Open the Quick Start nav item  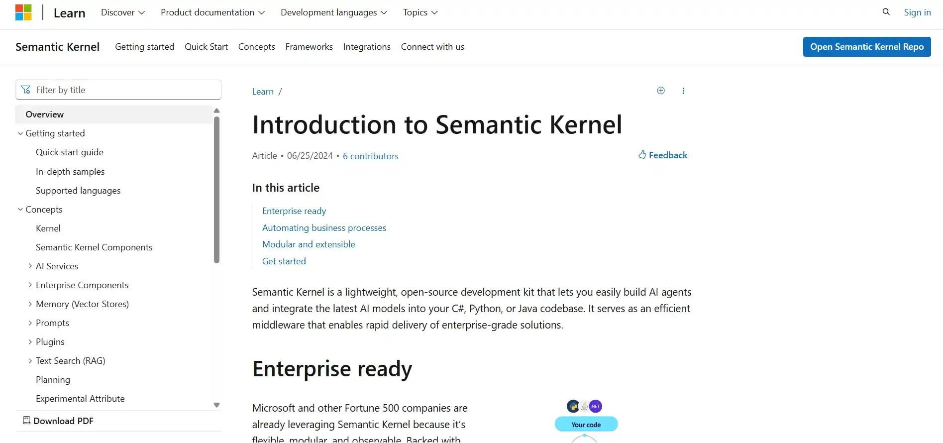point(206,47)
